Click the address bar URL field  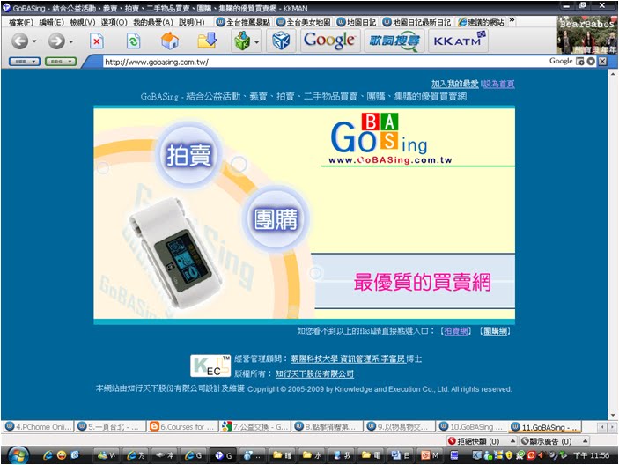pos(324,62)
